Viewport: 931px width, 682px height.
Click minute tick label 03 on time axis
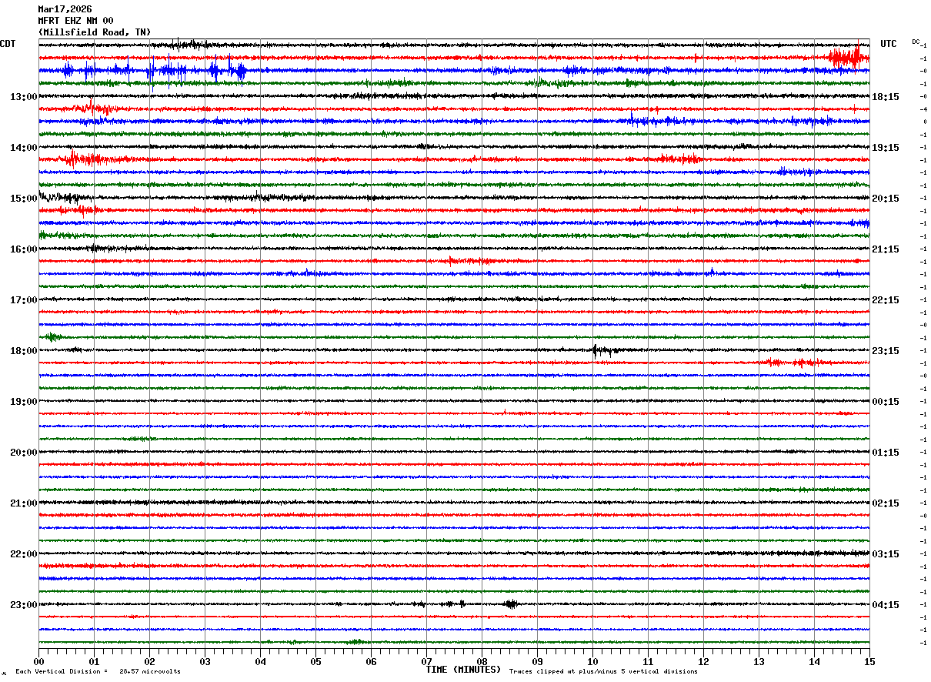click(x=205, y=661)
